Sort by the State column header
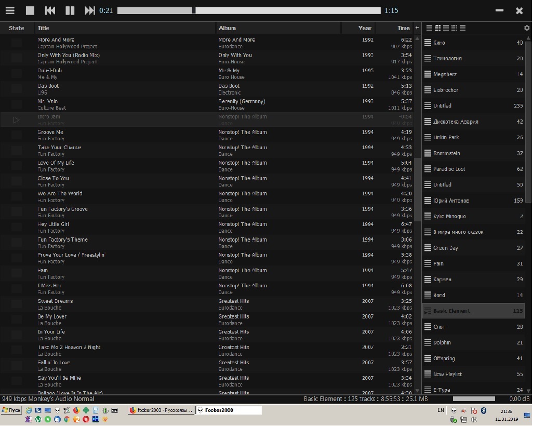The image size is (533, 426). point(16,28)
